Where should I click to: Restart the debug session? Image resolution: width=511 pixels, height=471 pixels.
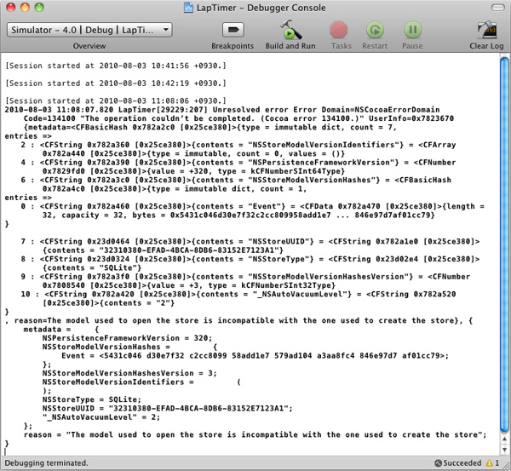point(375,30)
